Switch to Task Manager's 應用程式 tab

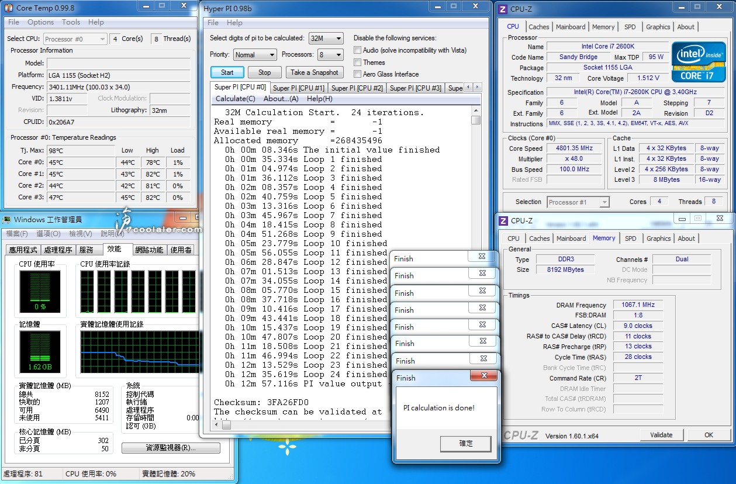[x=23, y=250]
